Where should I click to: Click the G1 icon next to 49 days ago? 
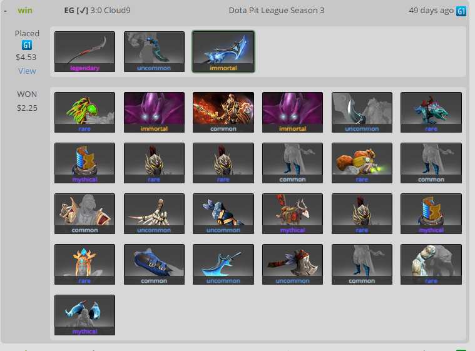tap(461, 11)
